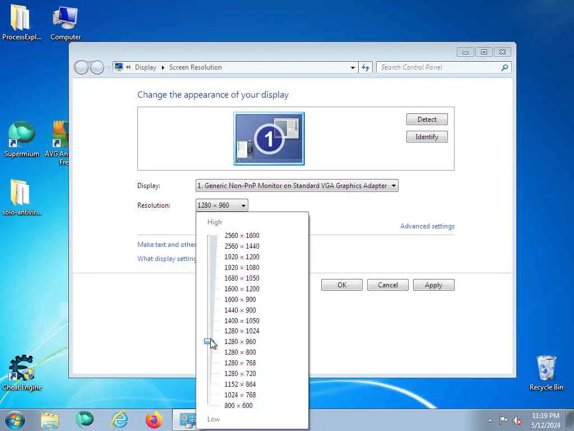
Task: Launch Internet Explorer from the taskbar
Action: point(120,420)
